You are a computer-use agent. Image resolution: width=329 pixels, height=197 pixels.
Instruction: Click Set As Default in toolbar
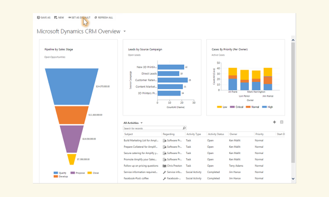tap(79, 18)
